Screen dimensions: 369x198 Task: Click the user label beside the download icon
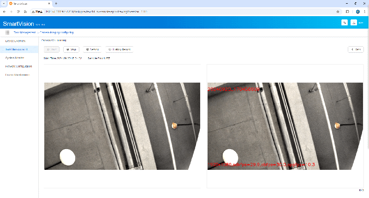coord(361,23)
